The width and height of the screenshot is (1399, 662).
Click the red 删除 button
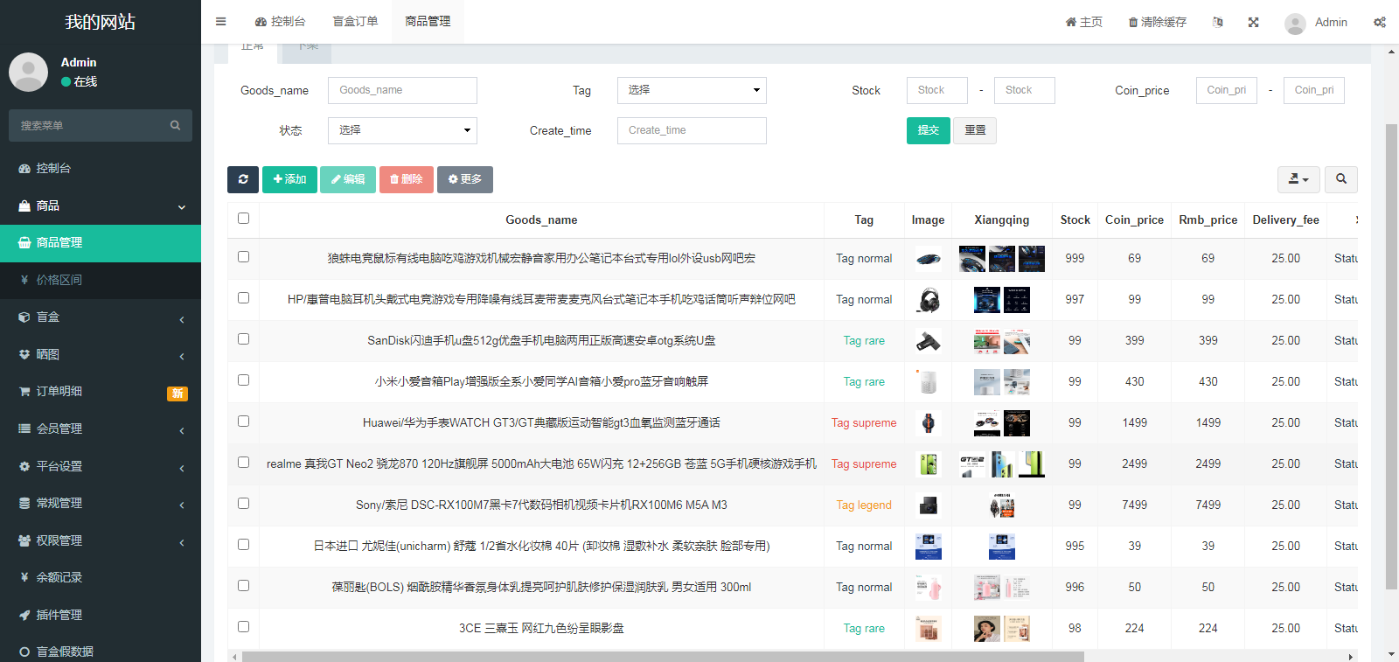[x=406, y=179]
